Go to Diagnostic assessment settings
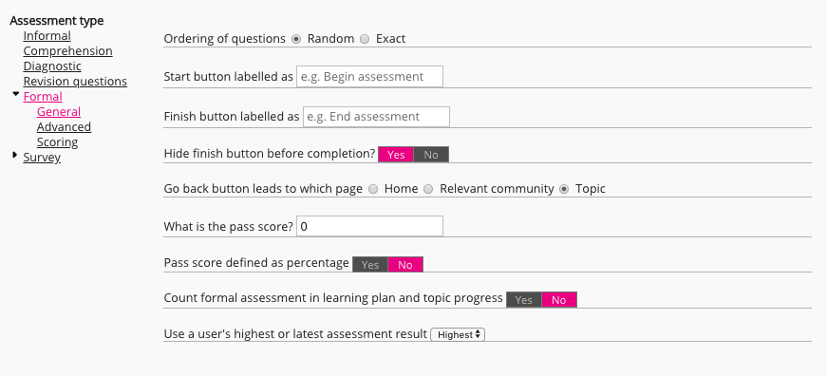Screen dimensions: 827x376 tap(52, 66)
